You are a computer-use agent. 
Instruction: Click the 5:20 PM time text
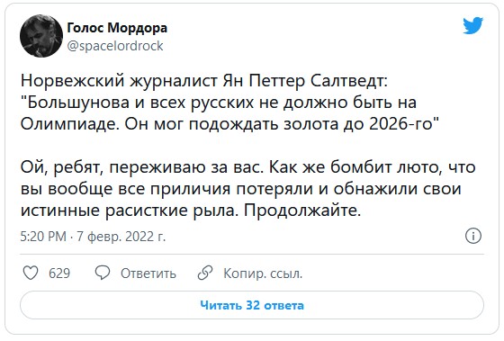(43, 237)
